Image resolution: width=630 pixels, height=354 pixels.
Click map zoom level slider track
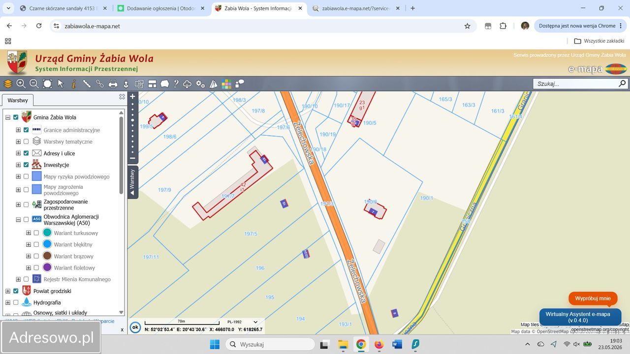(132, 128)
